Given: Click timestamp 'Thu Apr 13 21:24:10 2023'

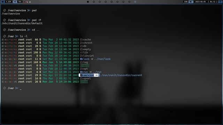Looking at the screenshot, I should click(x=61, y=75).
